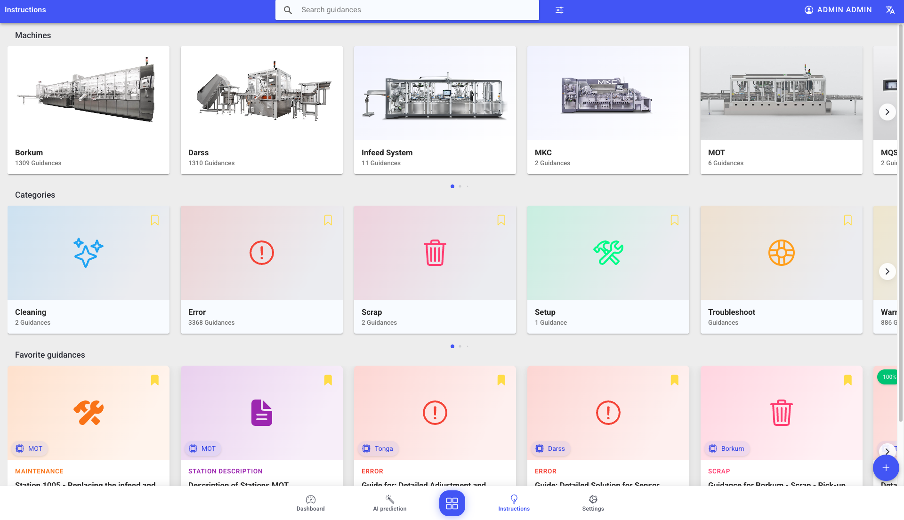Viewport: 904px width, 520px height.
Task: Click the Borkum scrap trash icon
Action: (x=782, y=413)
